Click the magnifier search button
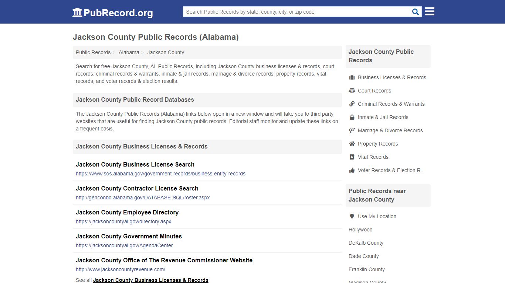The width and height of the screenshot is (505, 283). click(x=416, y=12)
